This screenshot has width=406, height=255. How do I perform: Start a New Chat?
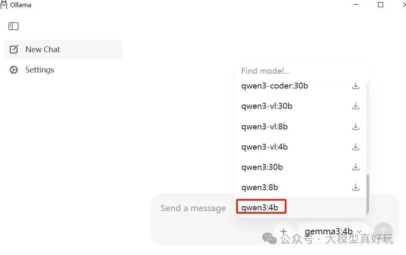pos(63,49)
